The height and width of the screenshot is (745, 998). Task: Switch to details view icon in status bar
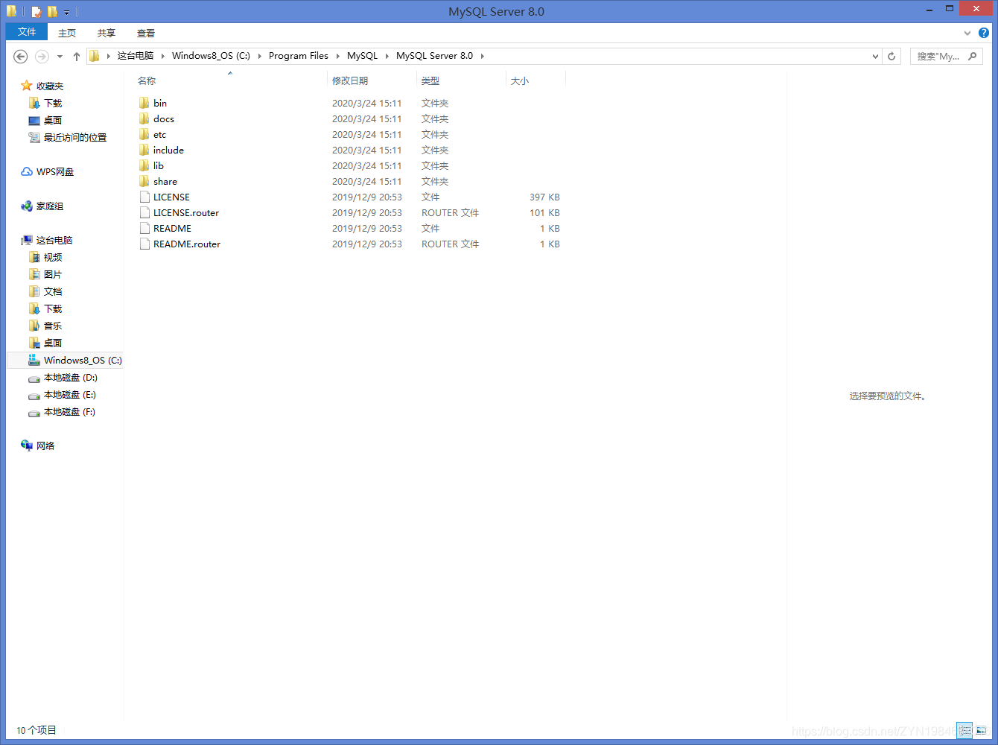point(965,730)
